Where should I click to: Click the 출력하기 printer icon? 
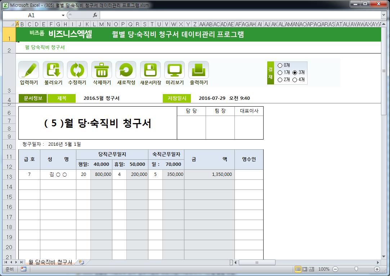[x=198, y=70]
